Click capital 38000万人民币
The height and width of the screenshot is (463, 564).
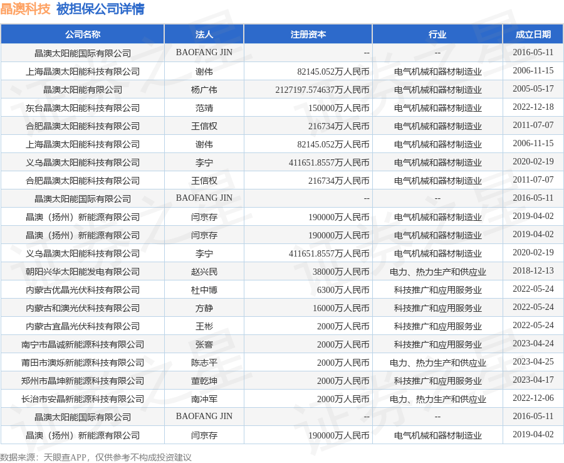pyautogui.click(x=341, y=272)
